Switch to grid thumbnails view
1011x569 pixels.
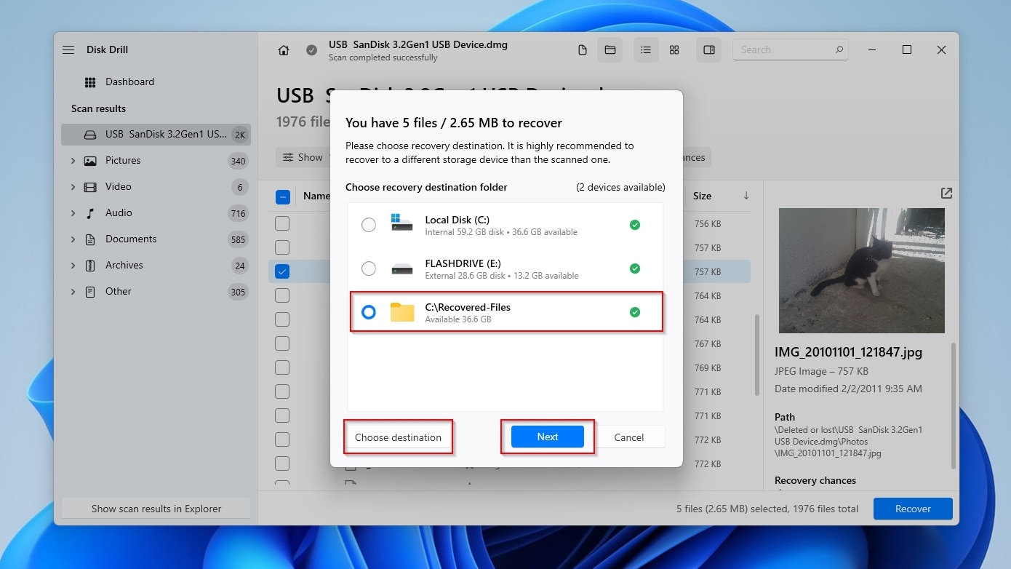click(x=674, y=50)
